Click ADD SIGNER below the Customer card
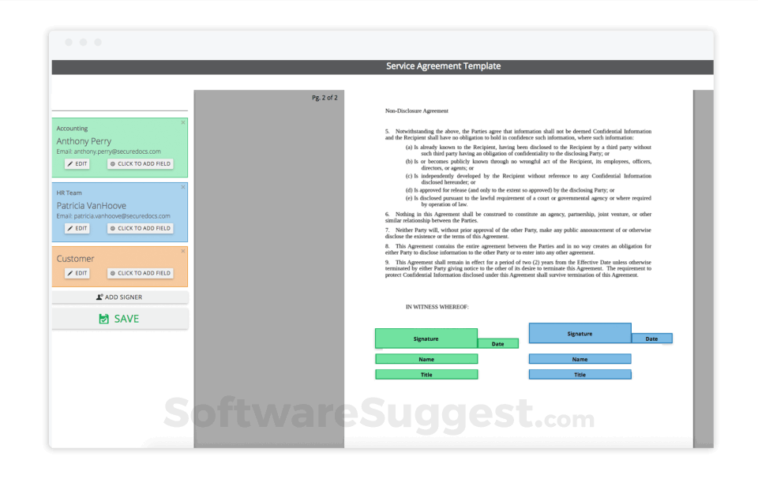This screenshot has height=490, width=758. point(120,297)
